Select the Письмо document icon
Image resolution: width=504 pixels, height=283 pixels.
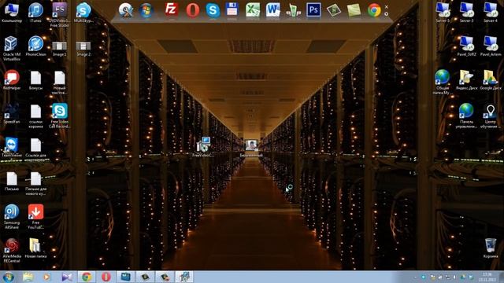12,182
